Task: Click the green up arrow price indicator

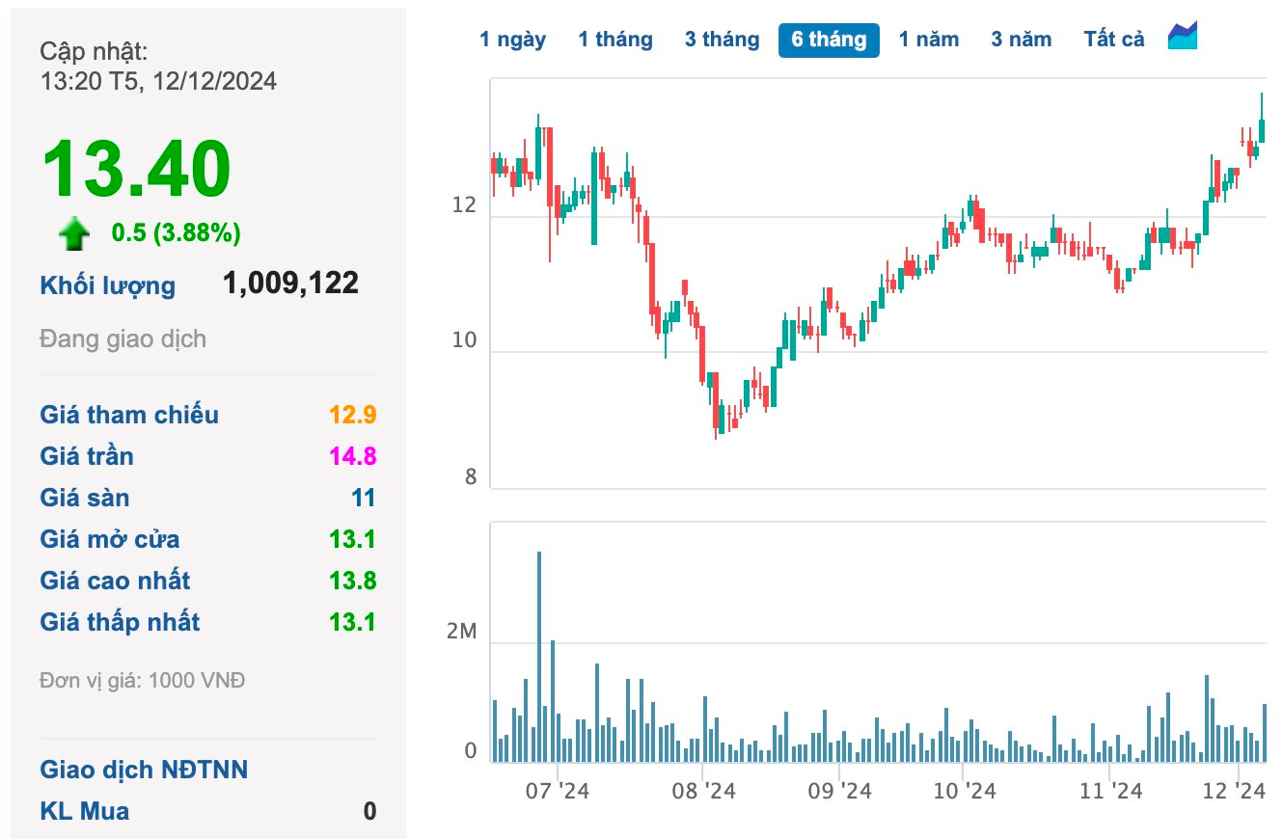Action: click(x=74, y=233)
